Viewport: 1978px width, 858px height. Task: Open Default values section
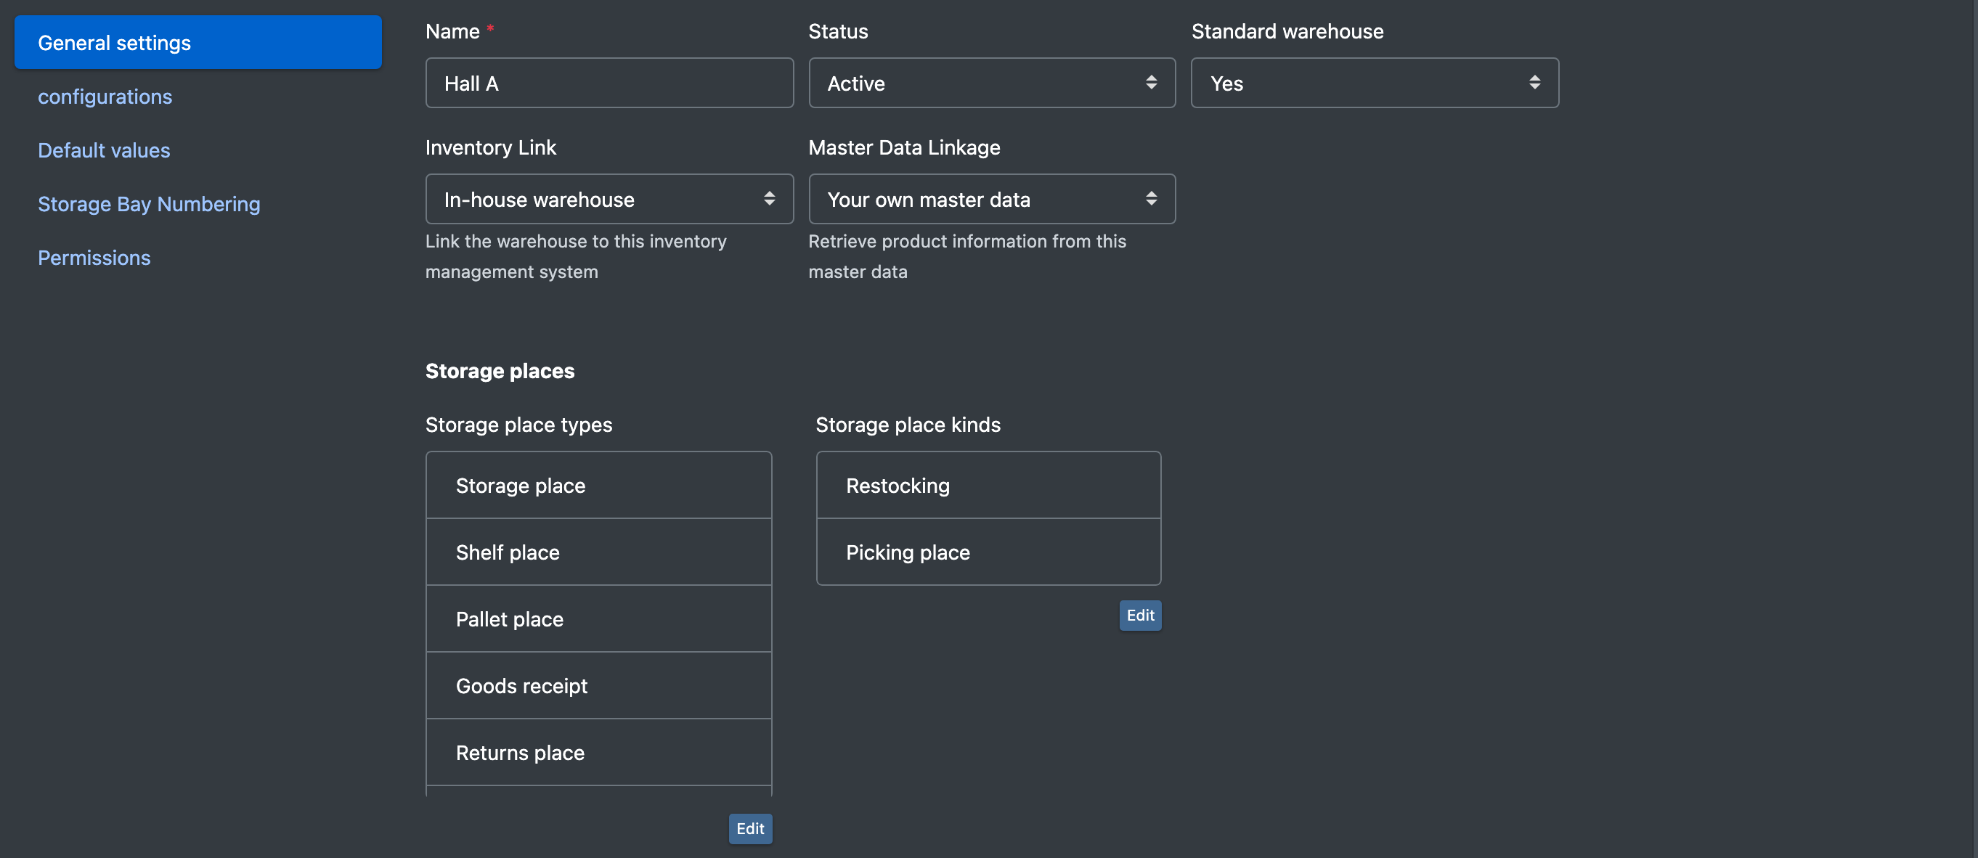[x=105, y=150]
